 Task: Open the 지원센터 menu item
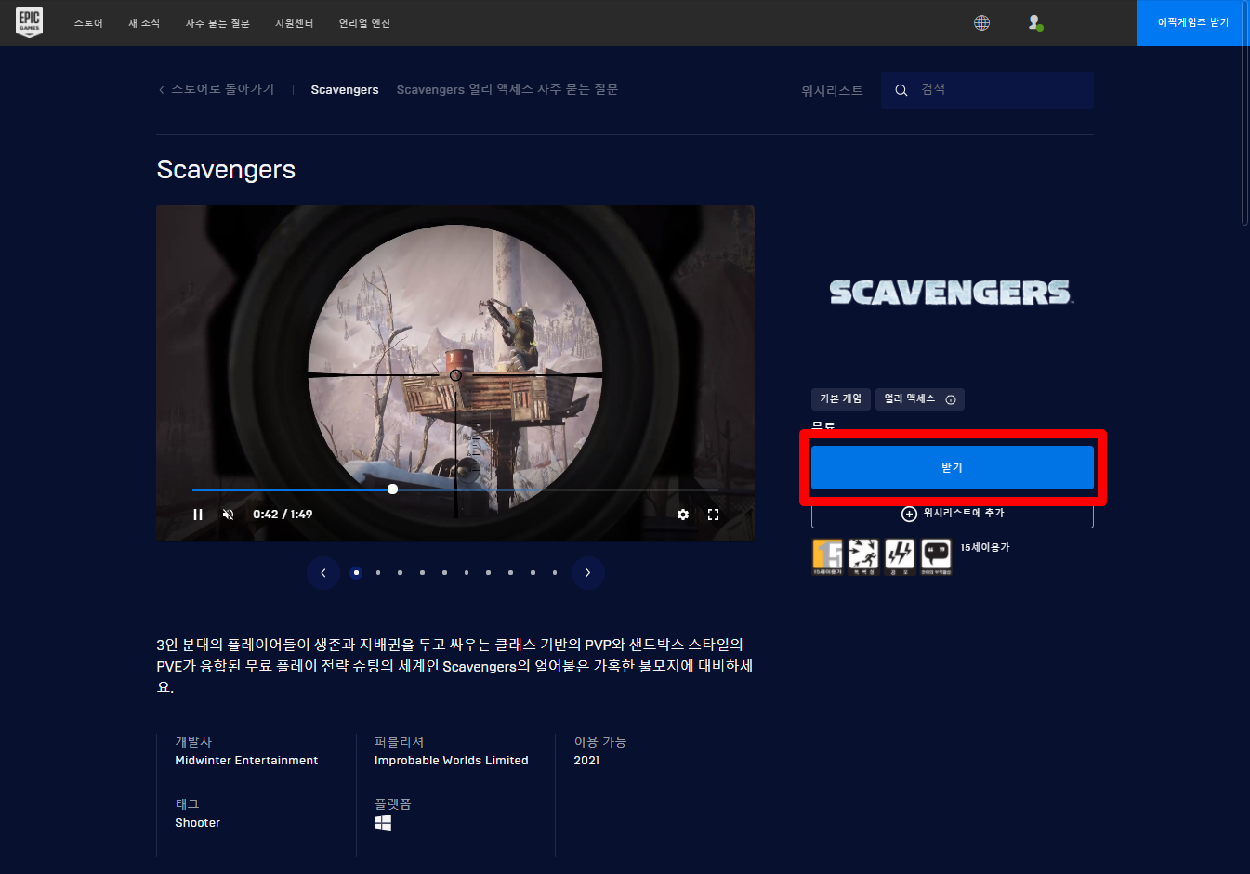(294, 23)
